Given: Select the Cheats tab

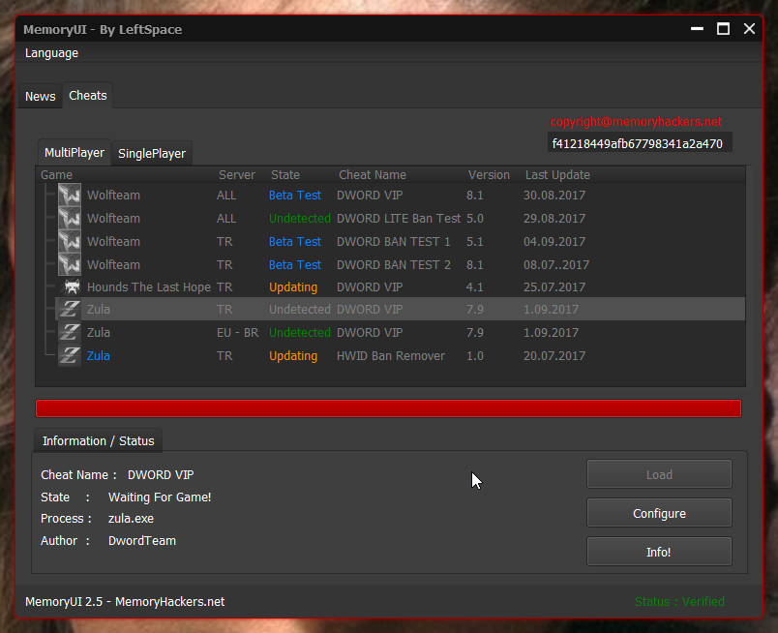Looking at the screenshot, I should pos(88,95).
